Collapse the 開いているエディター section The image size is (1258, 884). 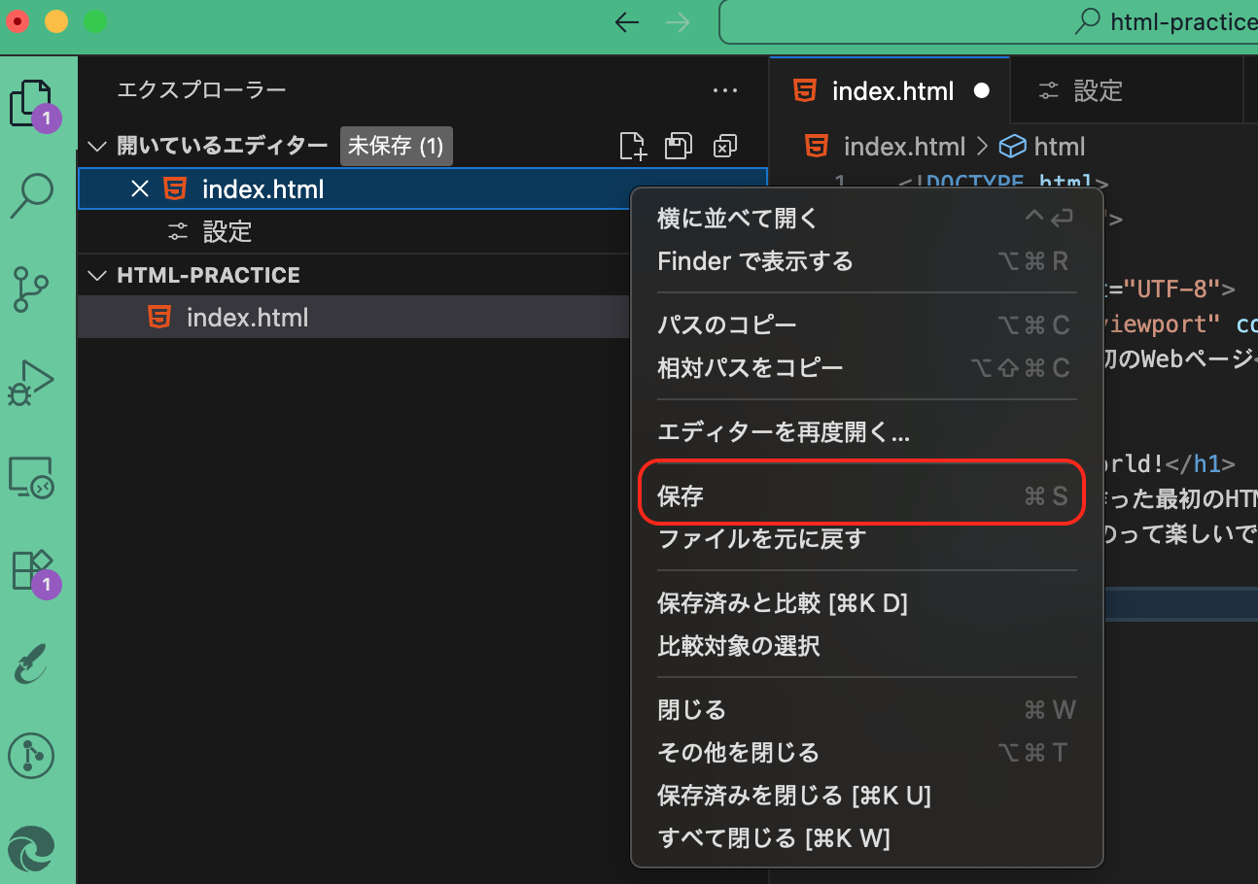click(95, 146)
